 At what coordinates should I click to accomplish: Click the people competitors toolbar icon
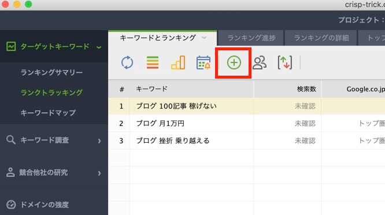tap(260, 62)
